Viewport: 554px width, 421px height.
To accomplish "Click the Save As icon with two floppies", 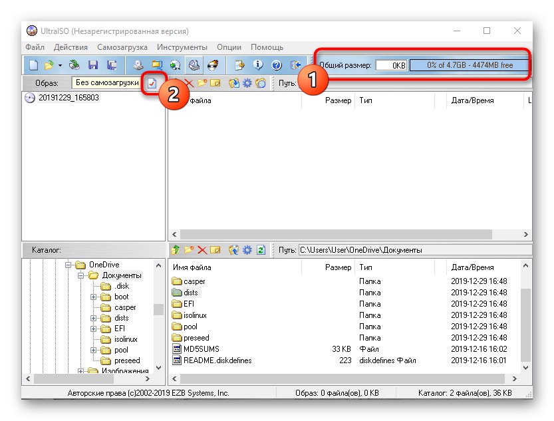I will pyautogui.click(x=112, y=65).
